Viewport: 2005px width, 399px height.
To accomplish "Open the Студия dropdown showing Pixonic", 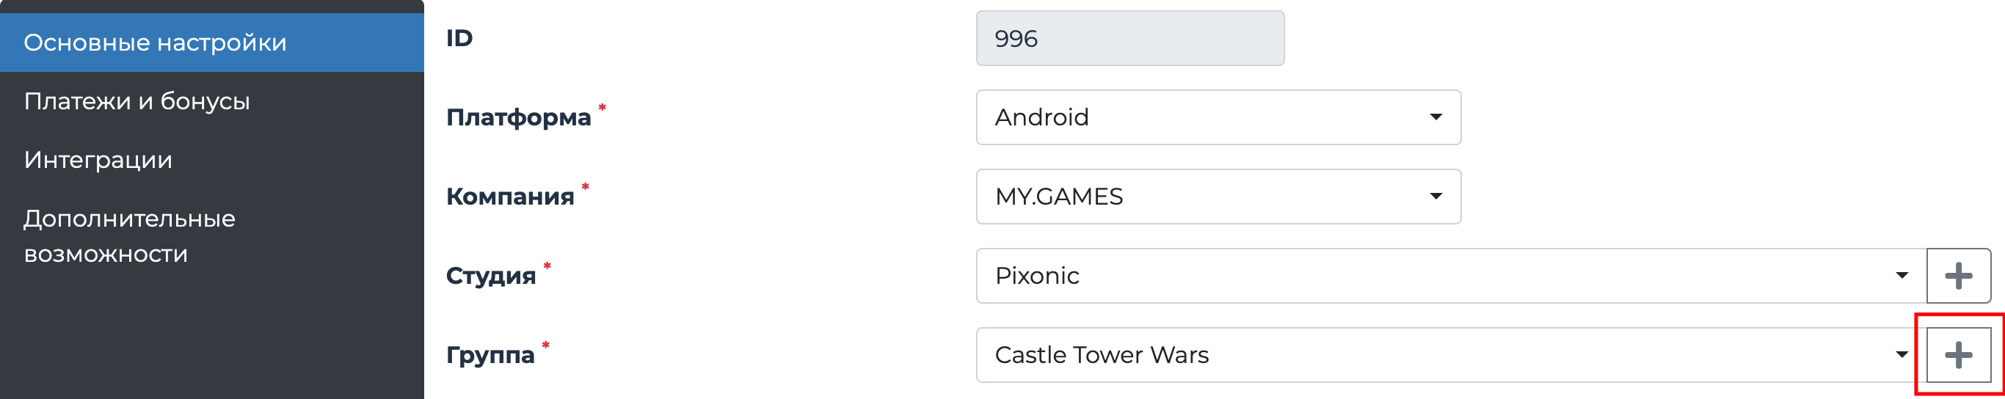I will click(1449, 275).
